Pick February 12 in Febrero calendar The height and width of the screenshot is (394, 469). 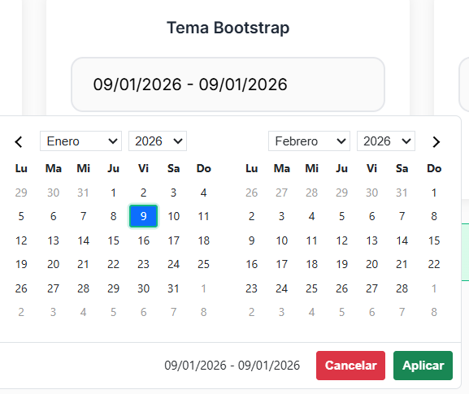coord(342,240)
